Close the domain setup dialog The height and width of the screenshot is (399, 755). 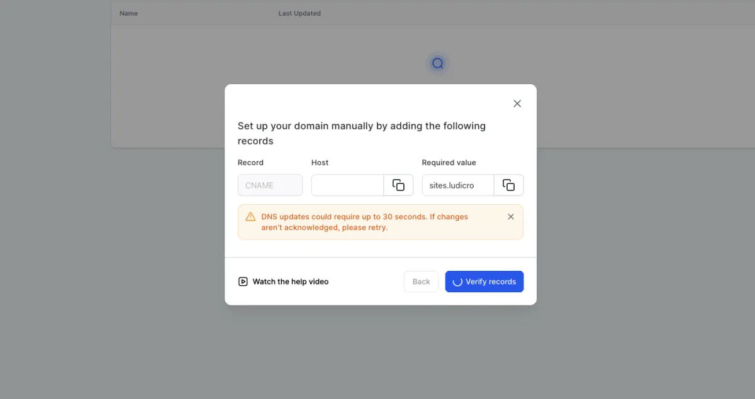517,104
